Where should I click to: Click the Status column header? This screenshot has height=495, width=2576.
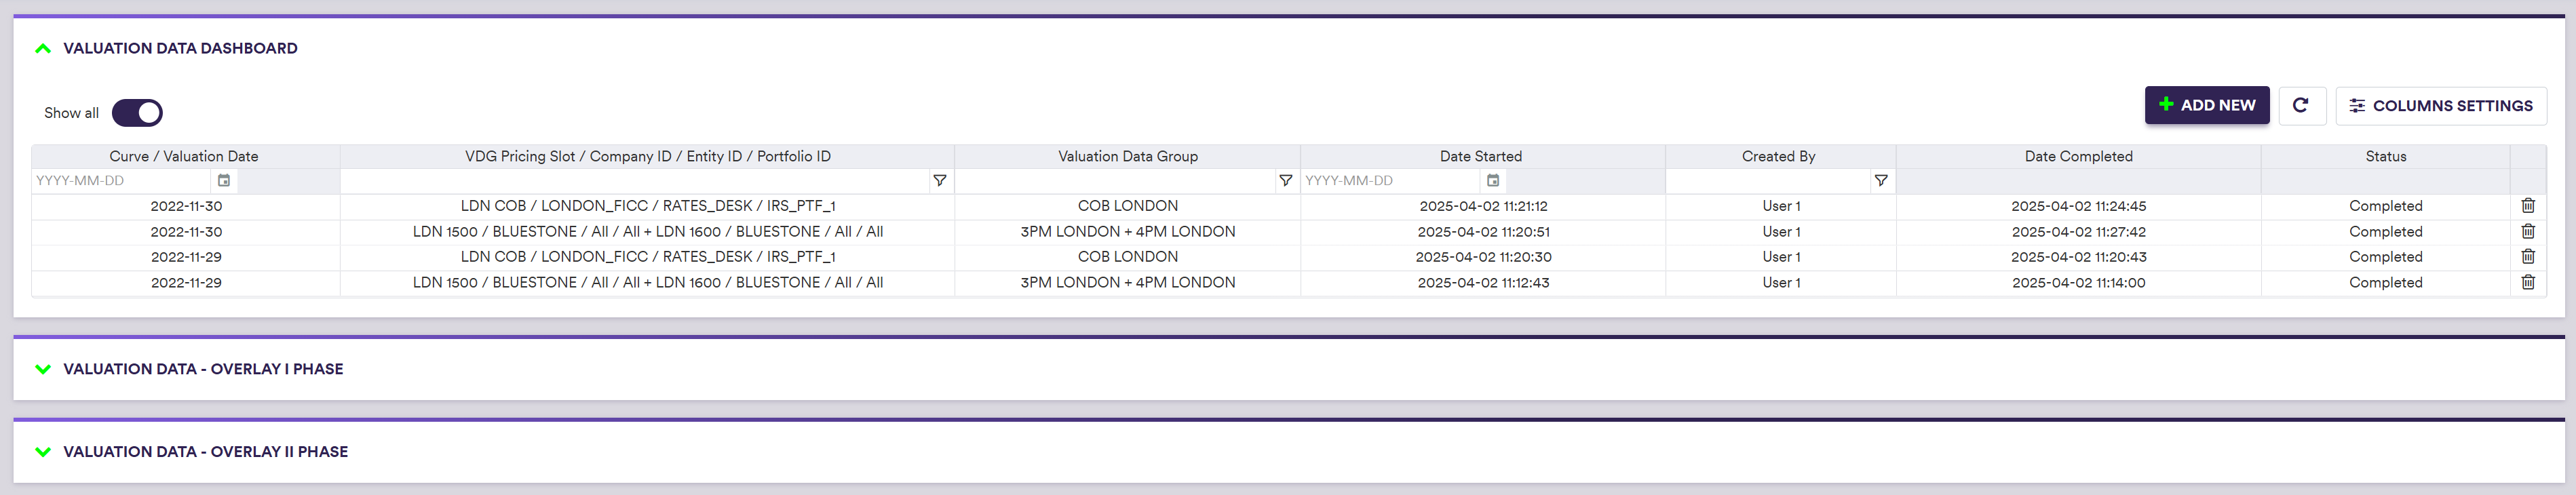2385,157
